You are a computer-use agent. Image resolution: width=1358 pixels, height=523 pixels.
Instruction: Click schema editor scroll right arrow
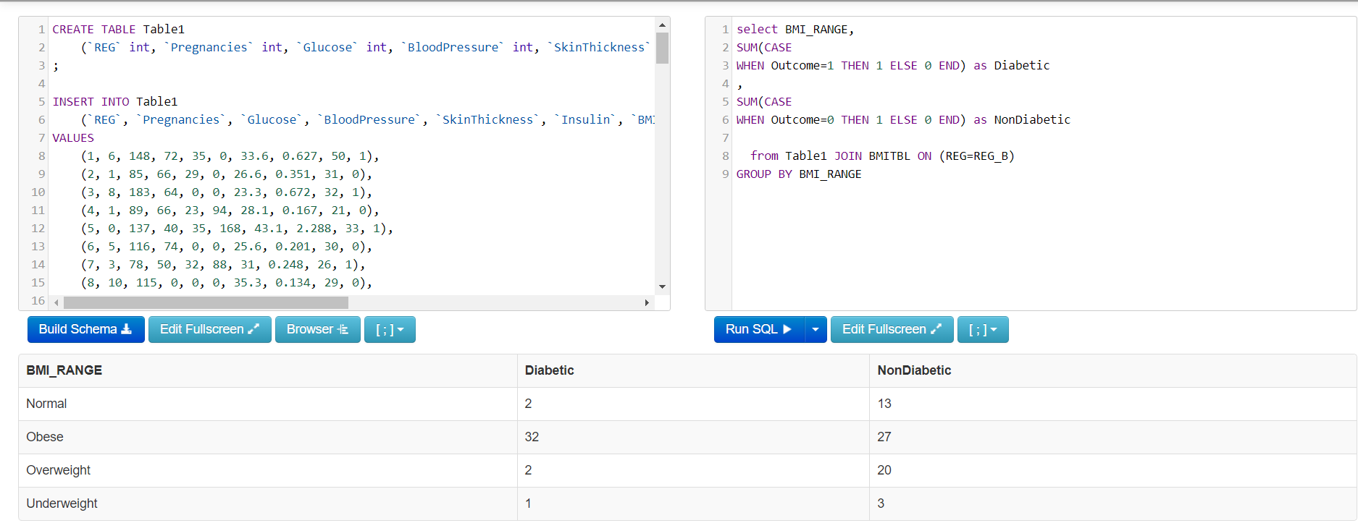[647, 302]
